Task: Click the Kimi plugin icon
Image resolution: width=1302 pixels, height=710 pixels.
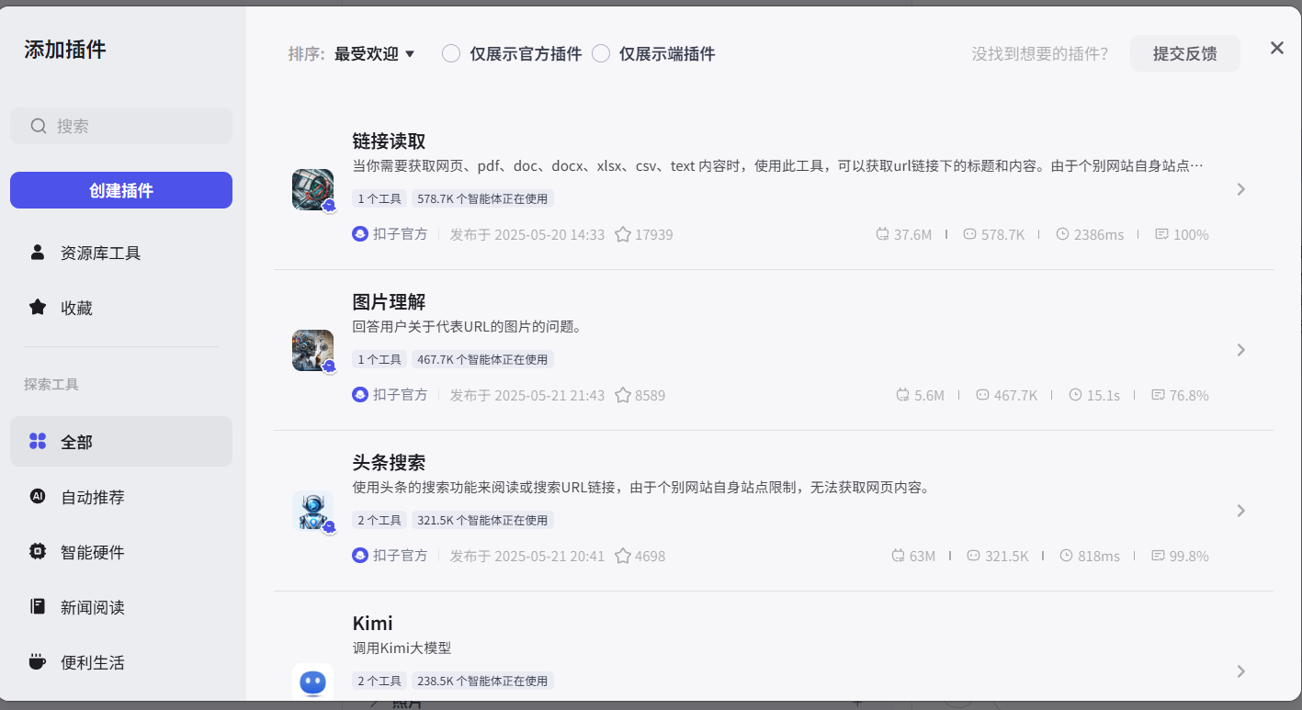Action: point(312,681)
